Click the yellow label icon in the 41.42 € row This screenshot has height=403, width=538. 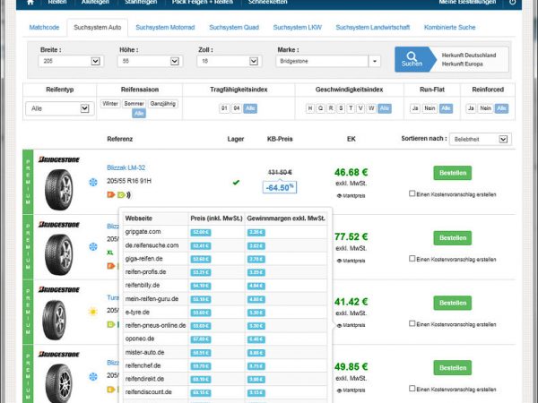tap(111, 324)
